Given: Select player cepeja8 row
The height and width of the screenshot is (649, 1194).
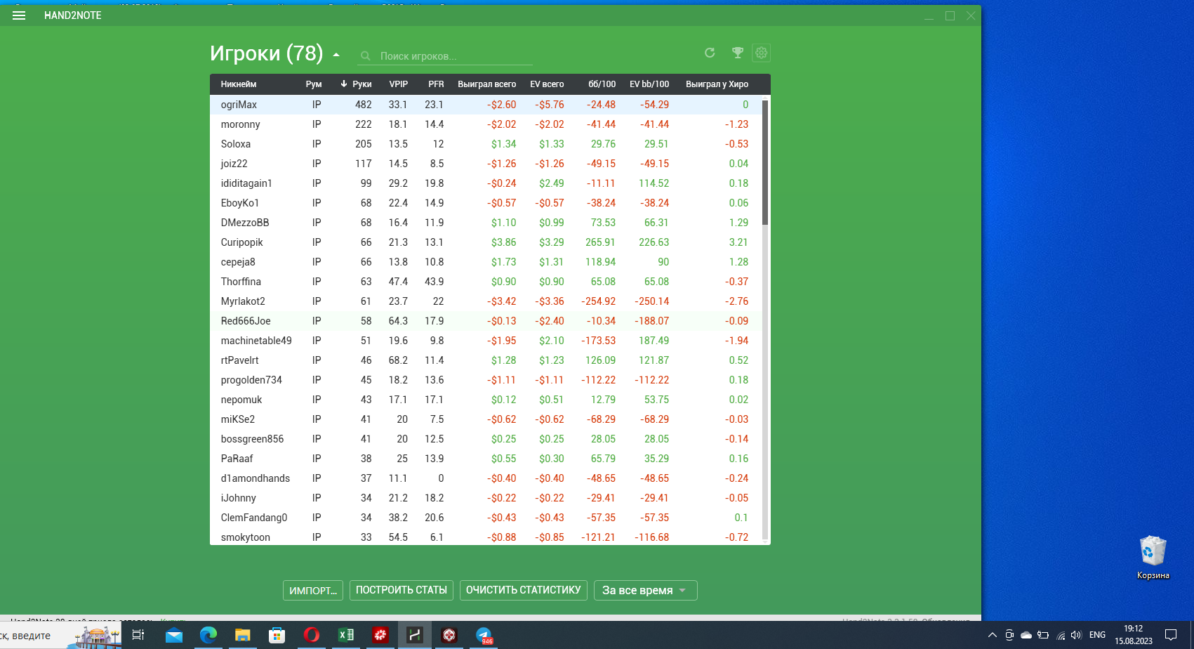Looking at the screenshot, I should (486, 262).
